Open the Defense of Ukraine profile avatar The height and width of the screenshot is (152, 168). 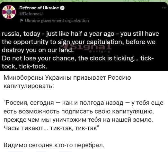tap(9, 12)
